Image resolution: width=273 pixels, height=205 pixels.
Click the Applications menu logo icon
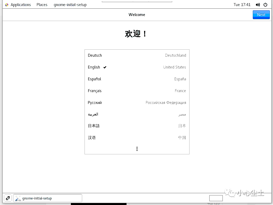pos(7,5)
